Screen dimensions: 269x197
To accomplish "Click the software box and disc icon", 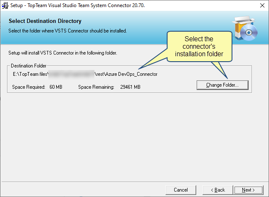I will click(245, 29).
